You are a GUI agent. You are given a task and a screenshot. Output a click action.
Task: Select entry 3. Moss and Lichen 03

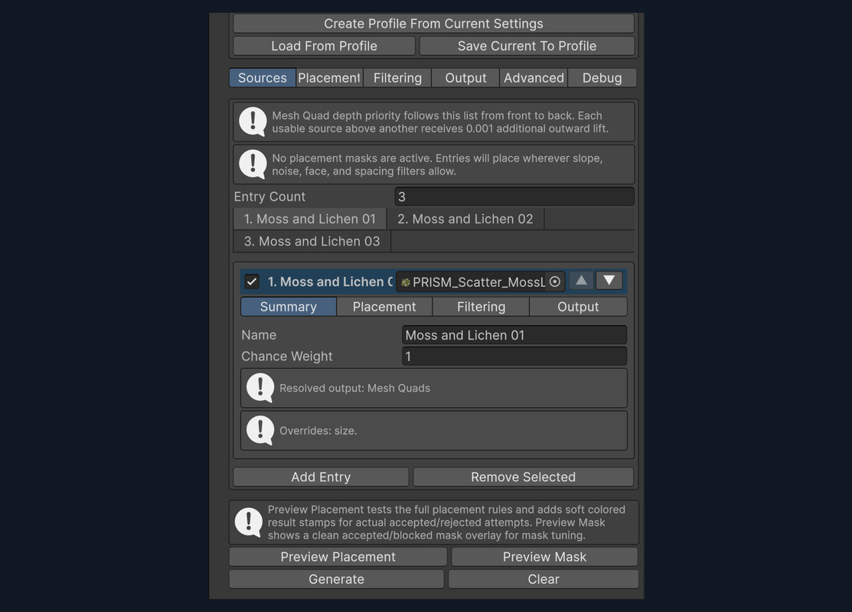click(312, 241)
